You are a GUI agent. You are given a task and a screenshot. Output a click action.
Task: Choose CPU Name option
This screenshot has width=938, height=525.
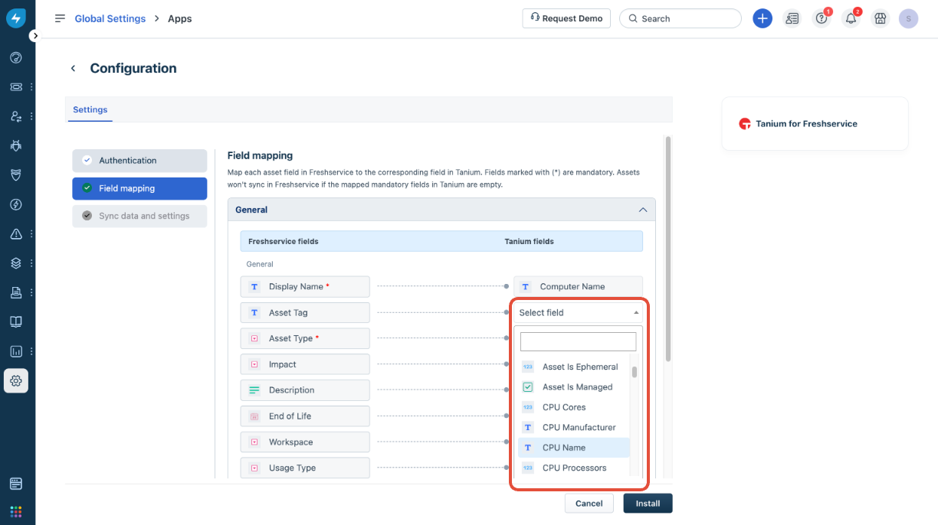coord(574,448)
